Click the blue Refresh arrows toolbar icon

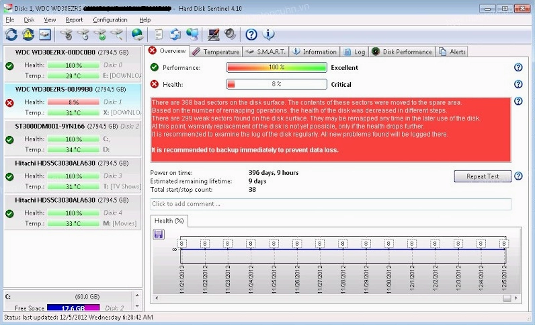coord(11,34)
